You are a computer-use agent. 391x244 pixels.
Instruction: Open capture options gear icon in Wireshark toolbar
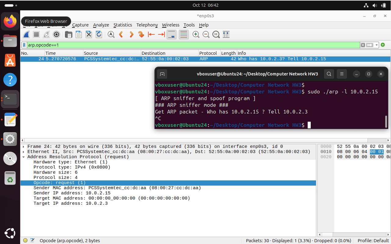click(x=56, y=35)
